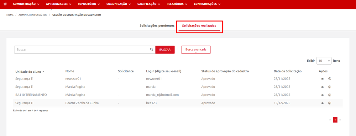Open the Comunicação menu

pos(118,4)
